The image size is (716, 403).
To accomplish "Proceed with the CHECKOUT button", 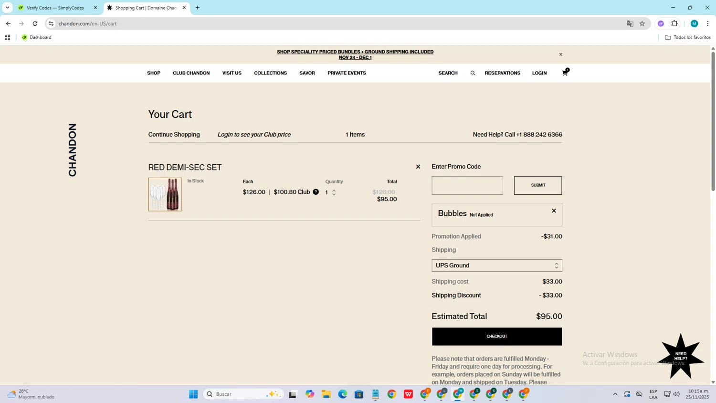I will [x=497, y=337].
